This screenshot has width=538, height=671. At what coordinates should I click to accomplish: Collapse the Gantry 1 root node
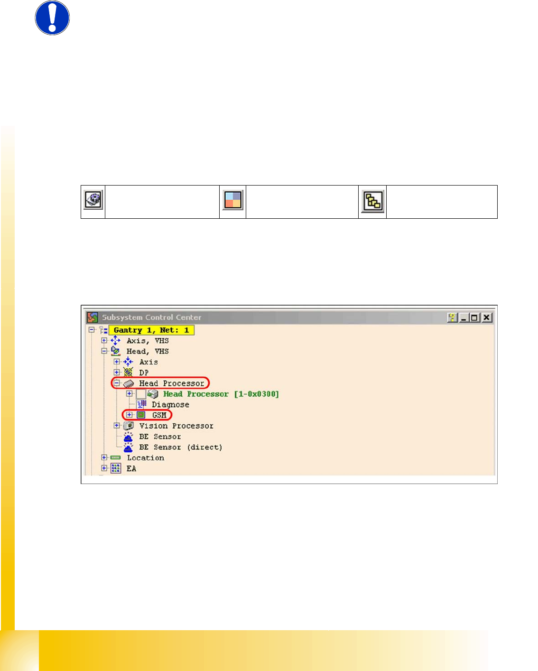(92, 329)
